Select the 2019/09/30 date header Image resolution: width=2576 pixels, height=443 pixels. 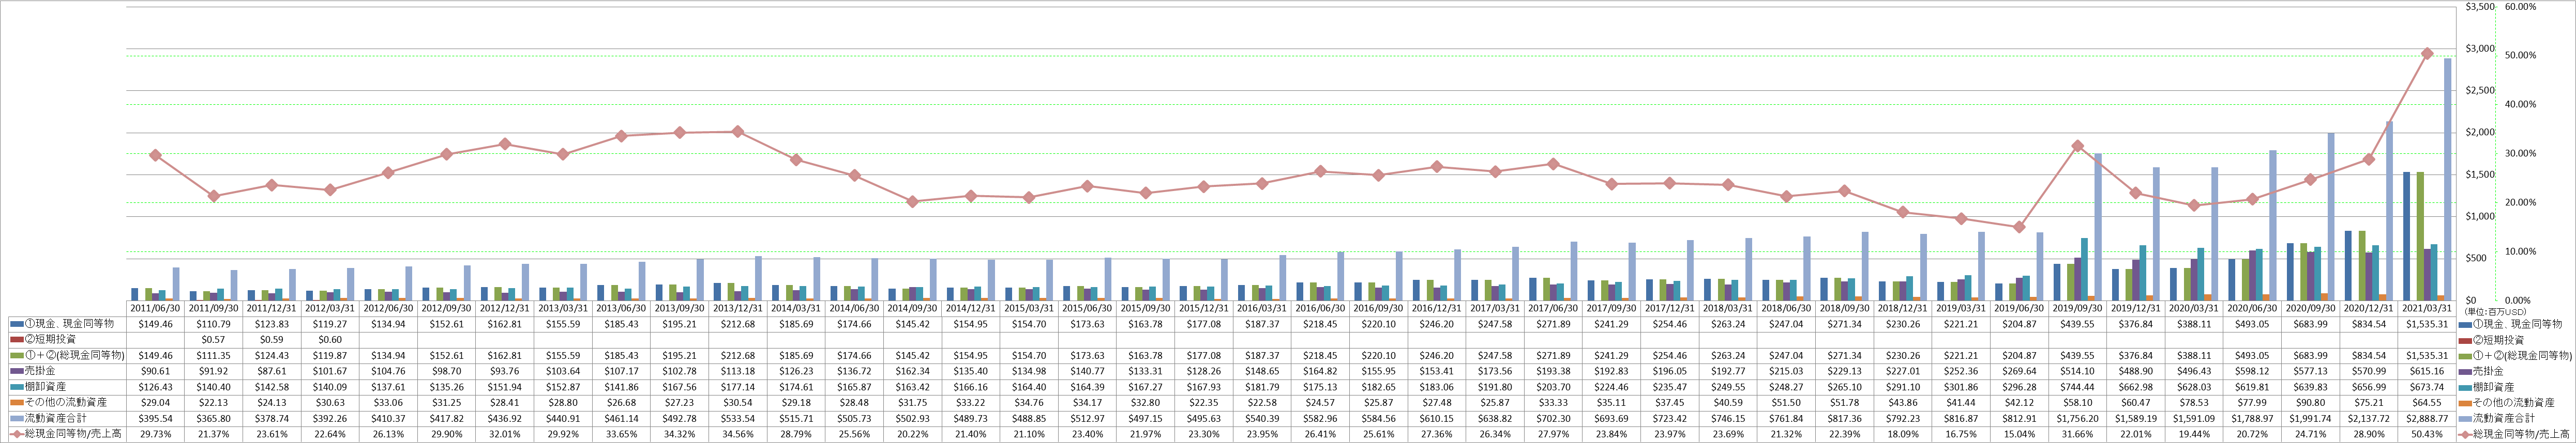click(2078, 309)
